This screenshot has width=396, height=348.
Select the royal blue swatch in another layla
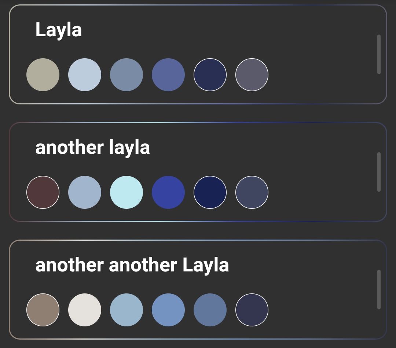click(x=168, y=192)
